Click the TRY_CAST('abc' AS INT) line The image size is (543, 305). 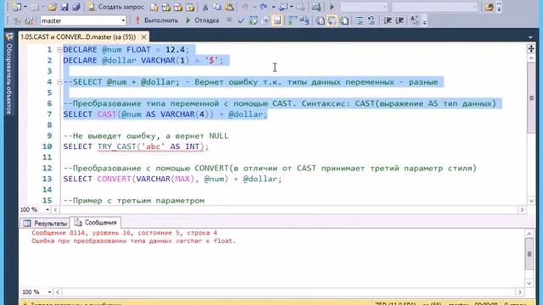(136, 147)
